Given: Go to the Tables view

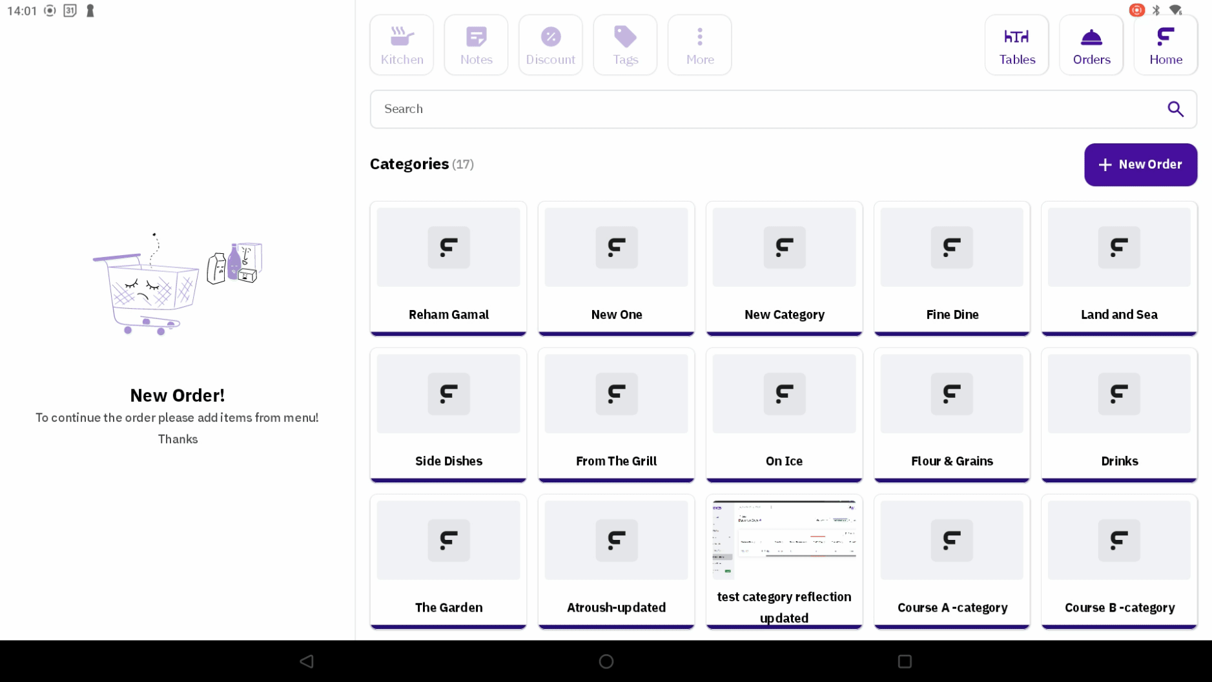Looking at the screenshot, I should point(1016,45).
